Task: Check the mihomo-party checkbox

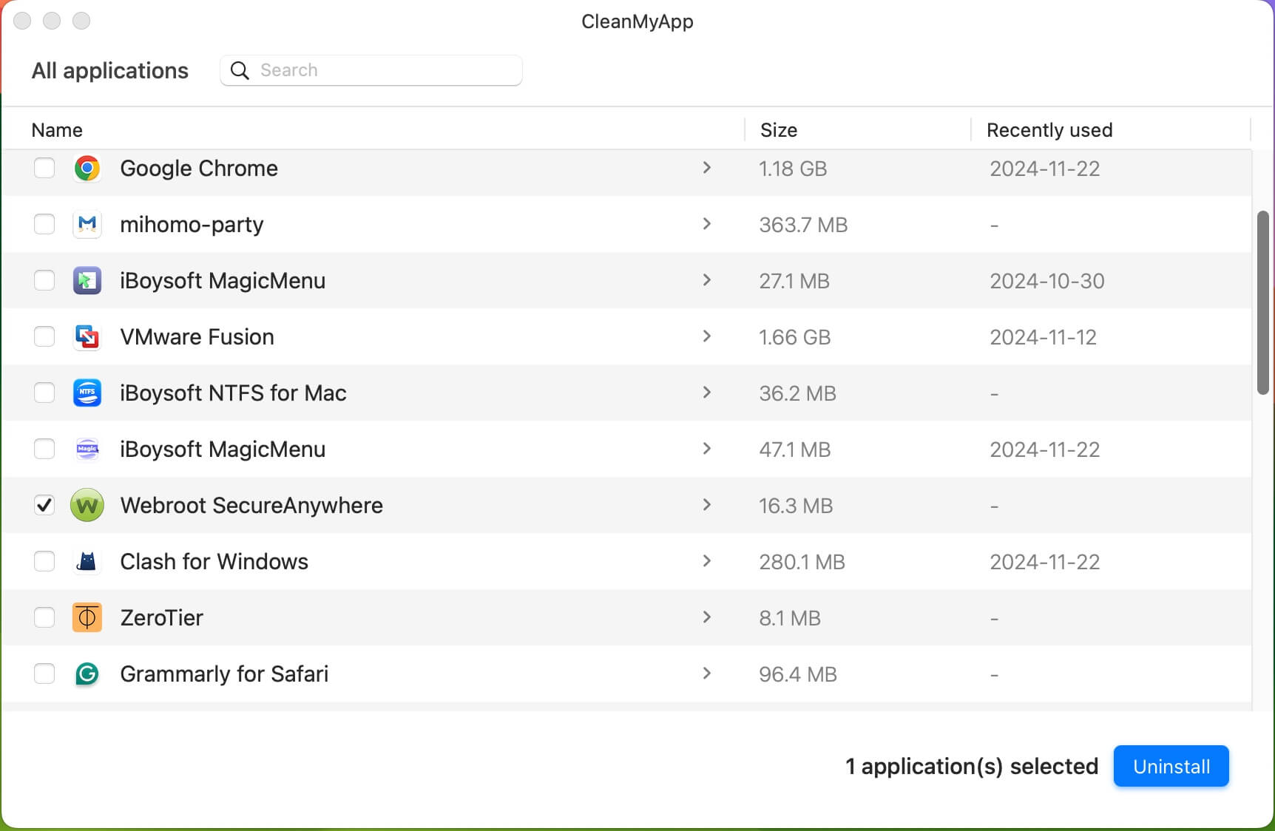Action: [x=44, y=225]
